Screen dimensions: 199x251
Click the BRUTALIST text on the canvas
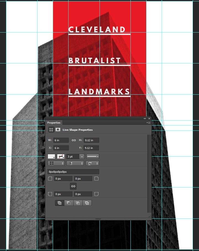(95, 60)
